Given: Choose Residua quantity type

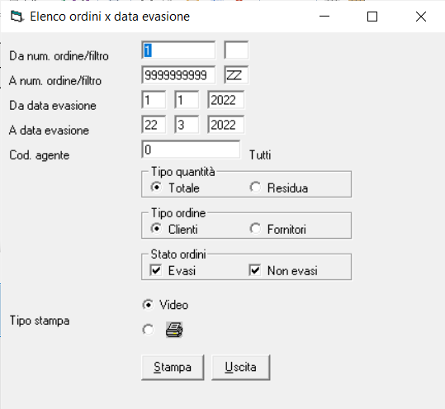Looking at the screenshot, I should point(255,188).
